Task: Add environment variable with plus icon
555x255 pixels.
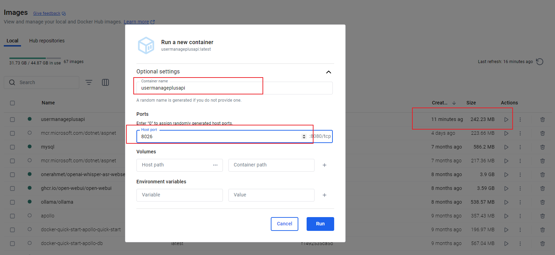Action: [x=324, y=195]
